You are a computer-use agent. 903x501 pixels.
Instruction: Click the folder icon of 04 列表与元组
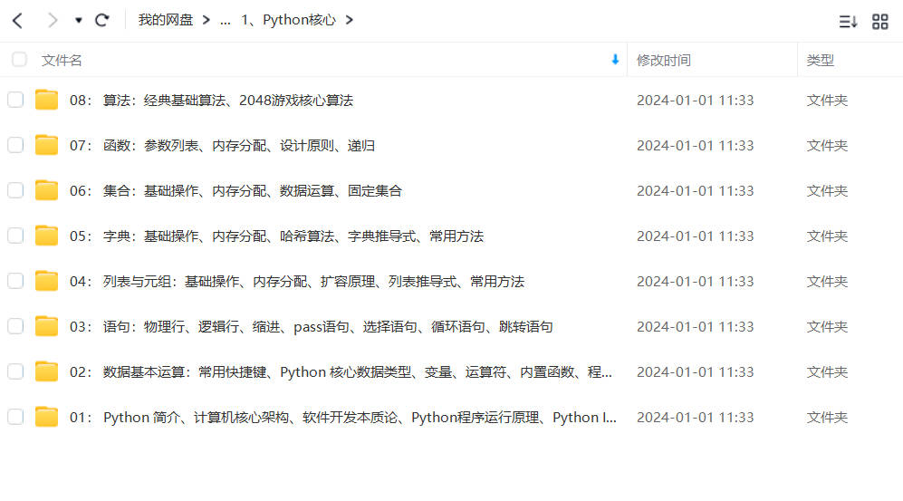click(x=47, y=281)
